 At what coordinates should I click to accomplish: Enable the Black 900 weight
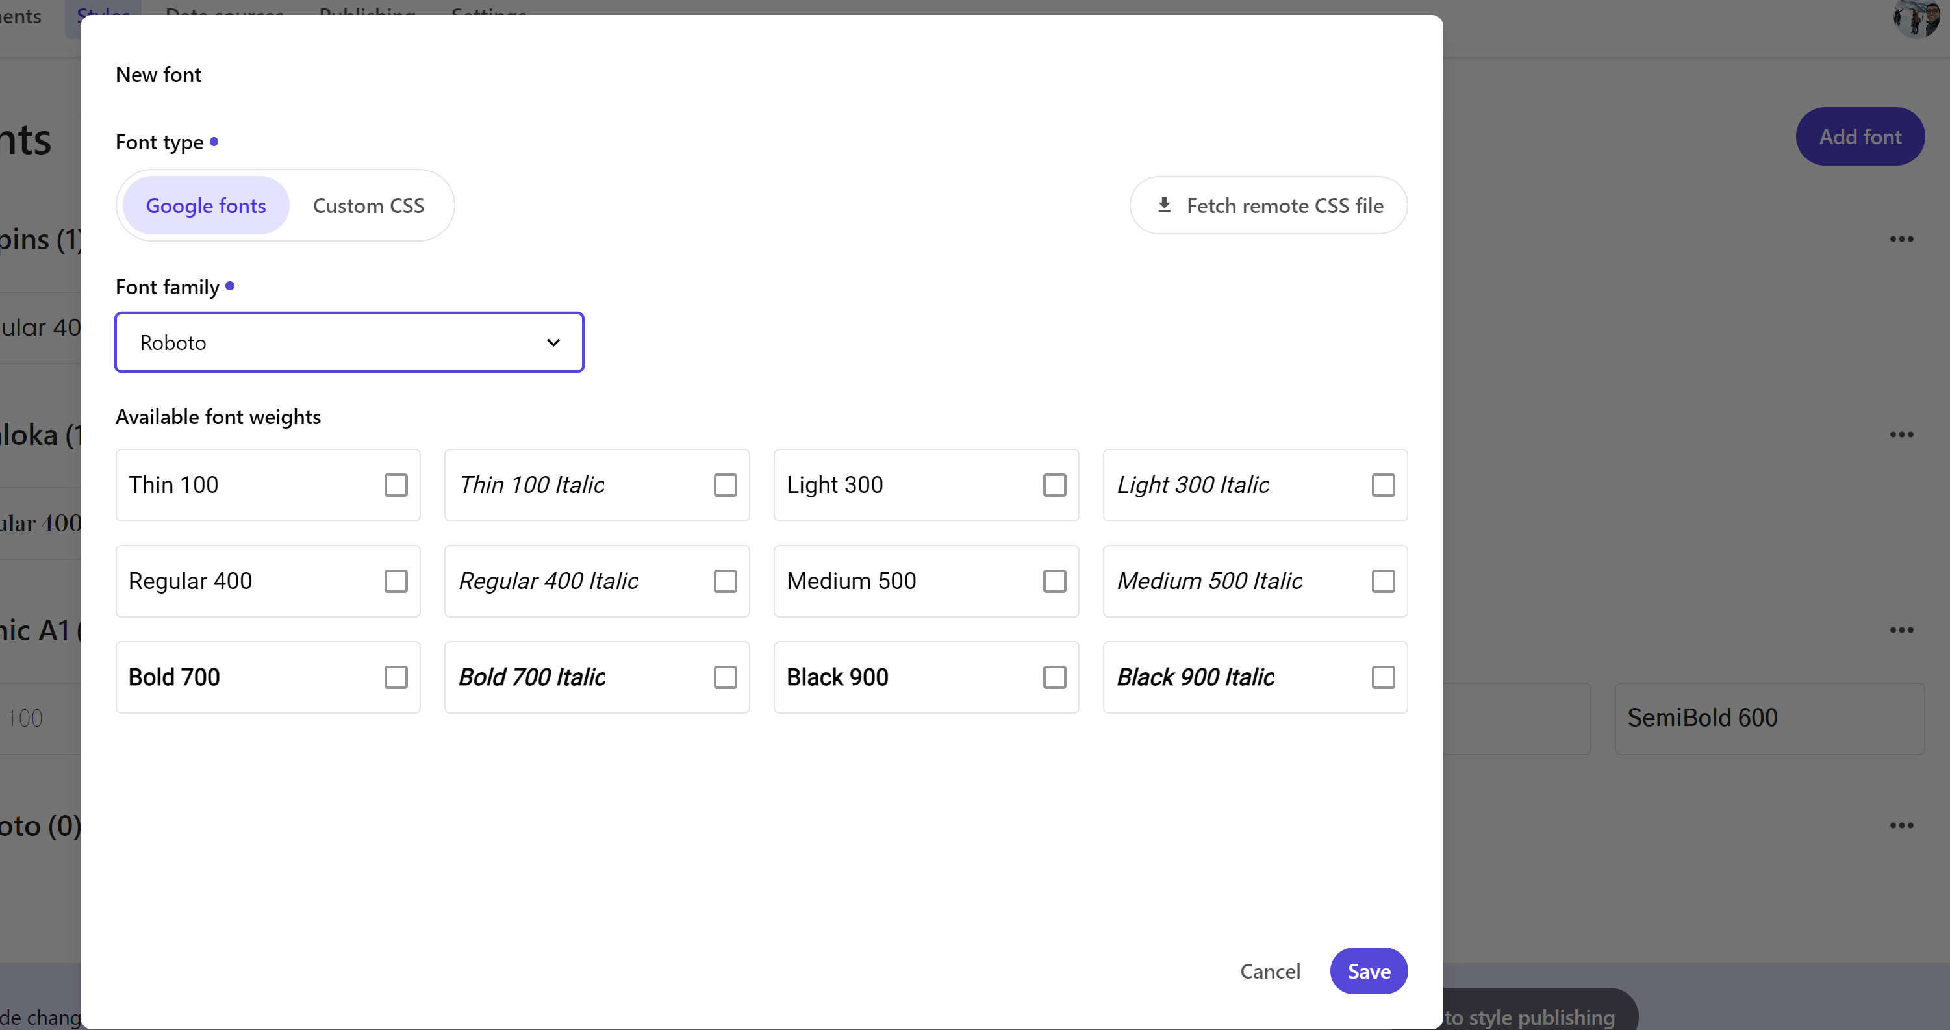1054,677
